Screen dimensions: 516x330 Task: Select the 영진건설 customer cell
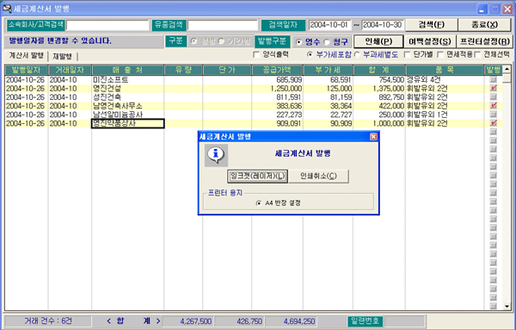click(127, 89)
